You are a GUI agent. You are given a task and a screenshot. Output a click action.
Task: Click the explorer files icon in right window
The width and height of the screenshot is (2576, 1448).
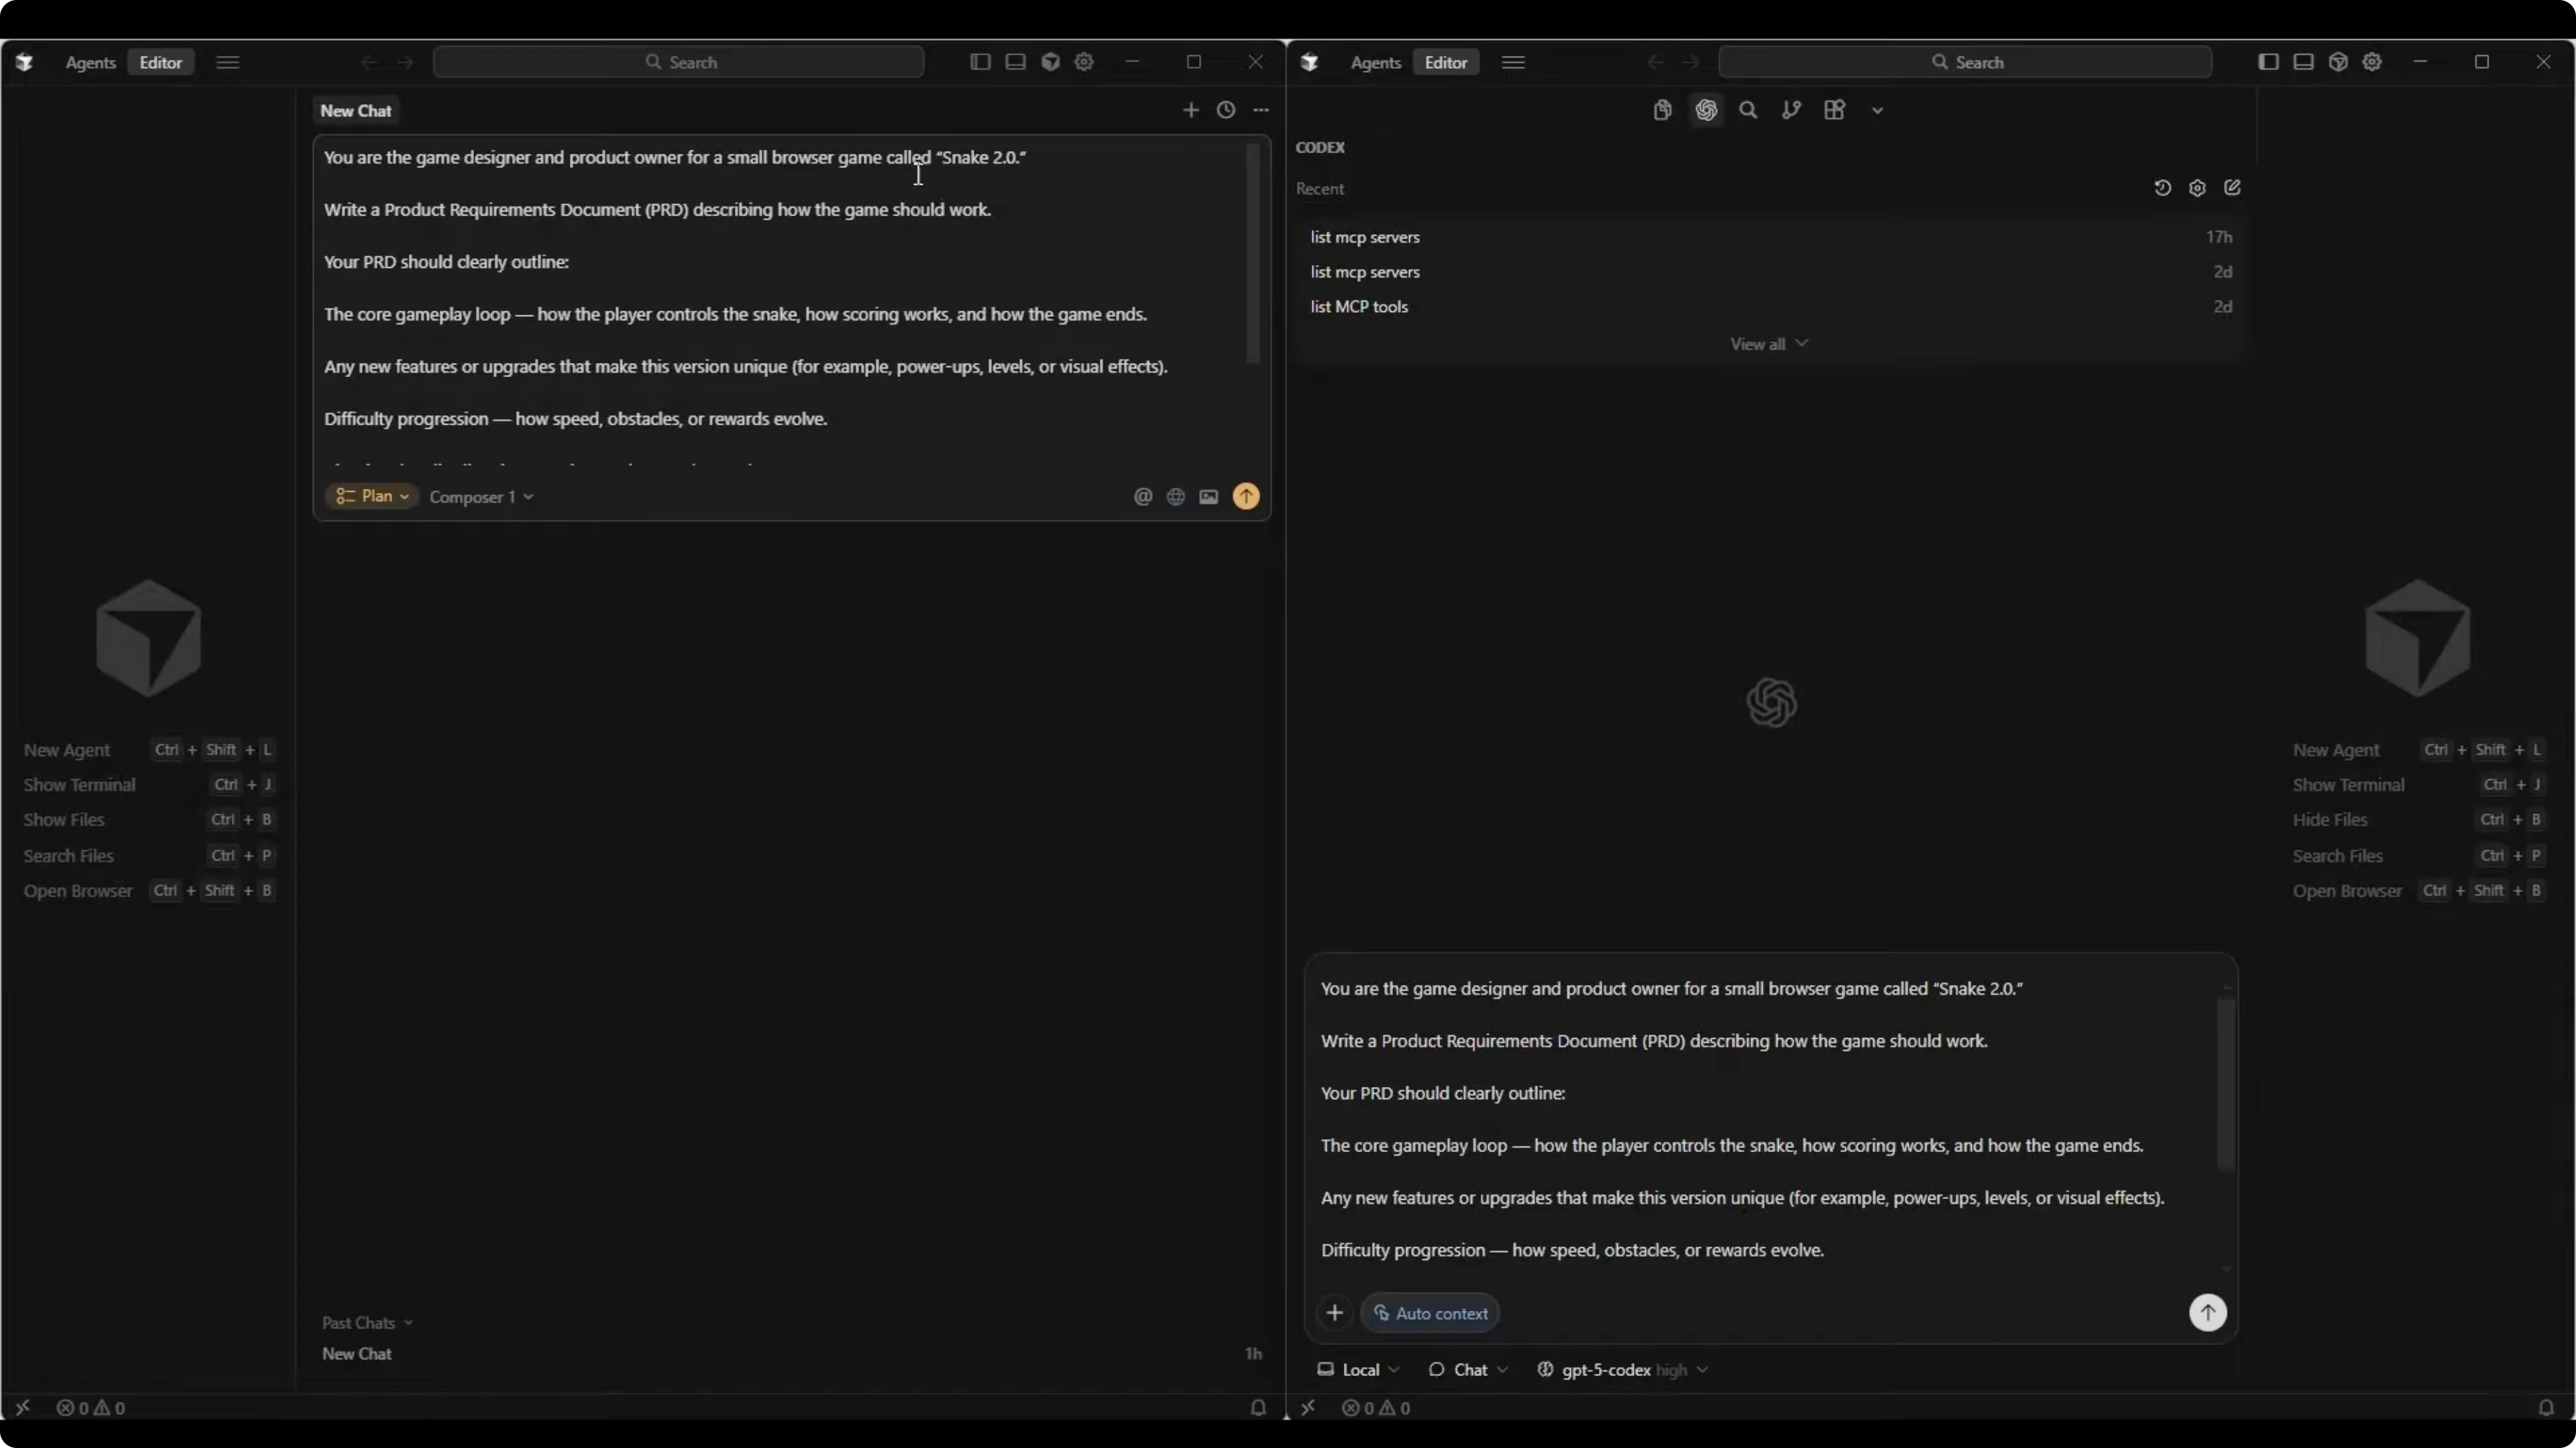[1662, 110]
